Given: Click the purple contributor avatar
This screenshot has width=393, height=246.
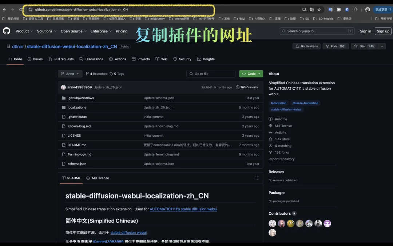Looking at the screenshot, I should point(327,223).
